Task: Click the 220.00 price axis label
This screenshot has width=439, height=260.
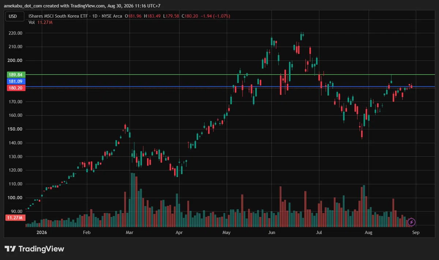Action: (15, 33)
